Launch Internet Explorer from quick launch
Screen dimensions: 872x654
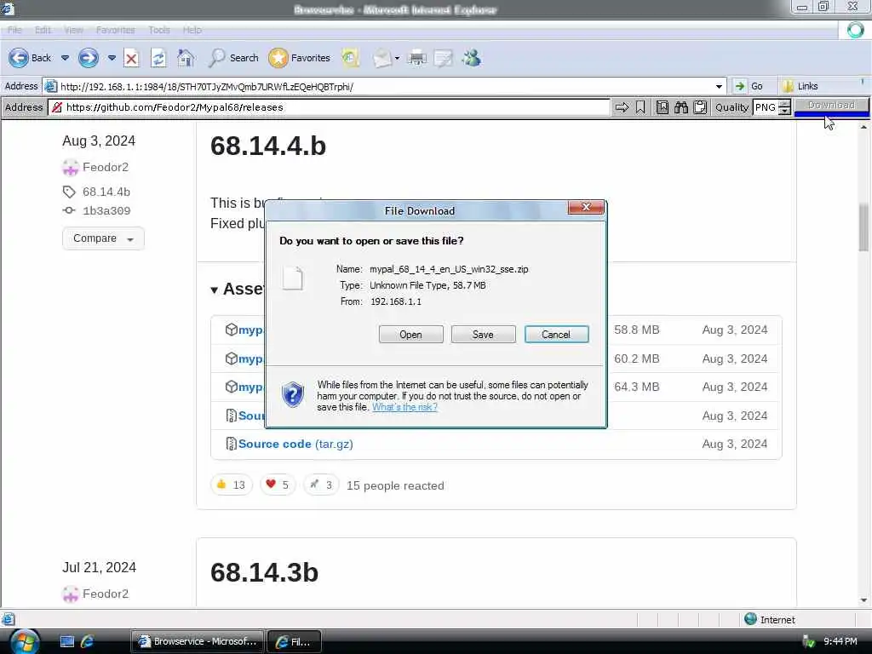coord(87,642)
